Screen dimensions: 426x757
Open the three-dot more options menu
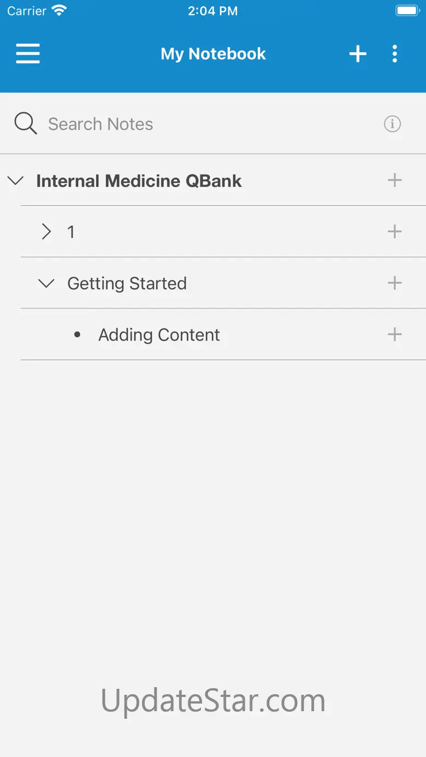[x=395, y=53]
